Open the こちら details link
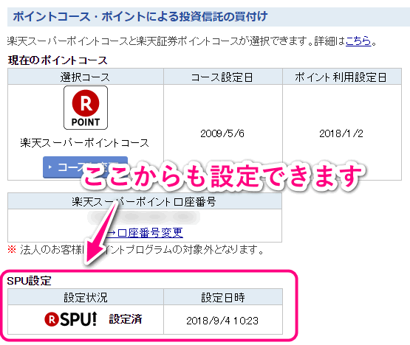The height and width of the screenshot is (345, 410). pyautogui.click(x=358, y=41)
